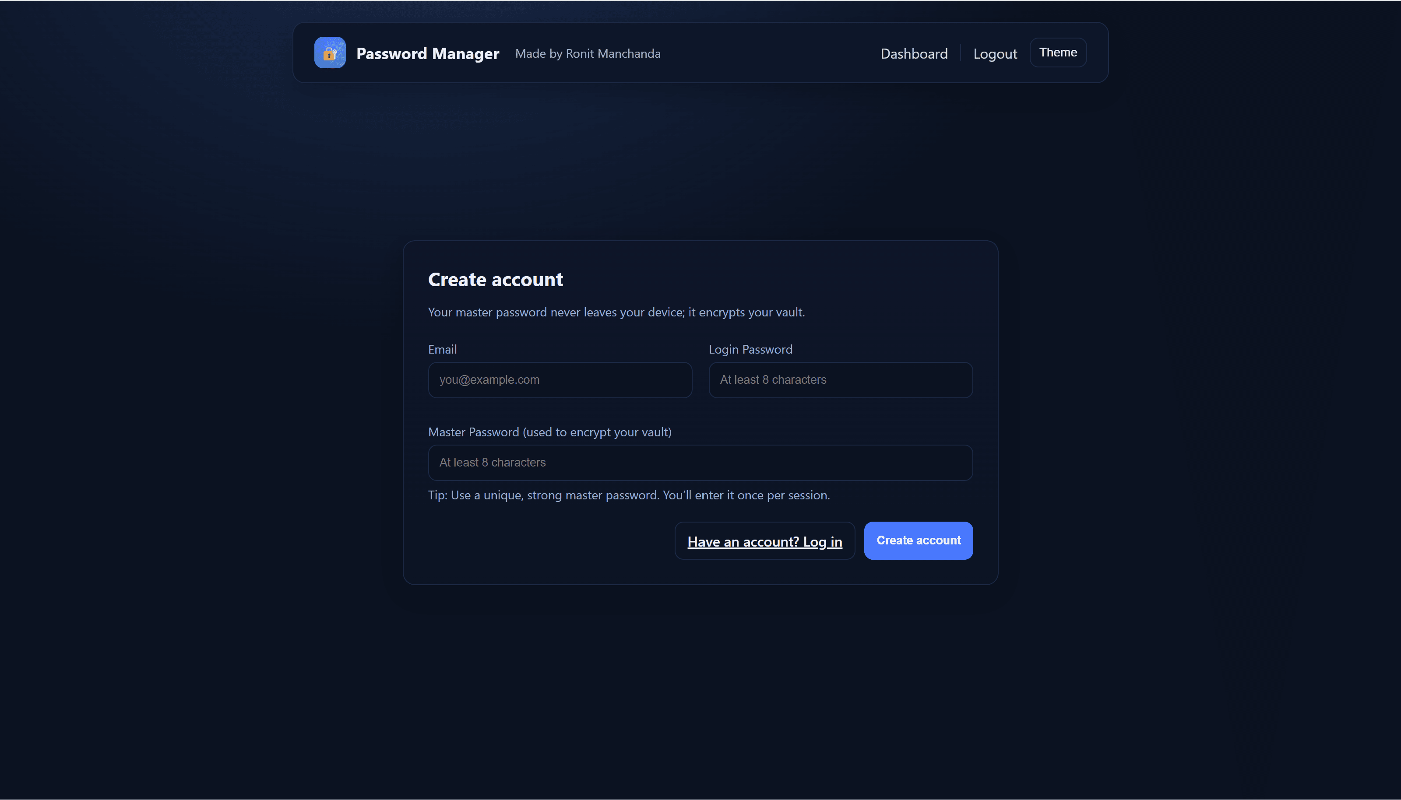
Task: Click the Master Password input box
Action: (699, 462)
